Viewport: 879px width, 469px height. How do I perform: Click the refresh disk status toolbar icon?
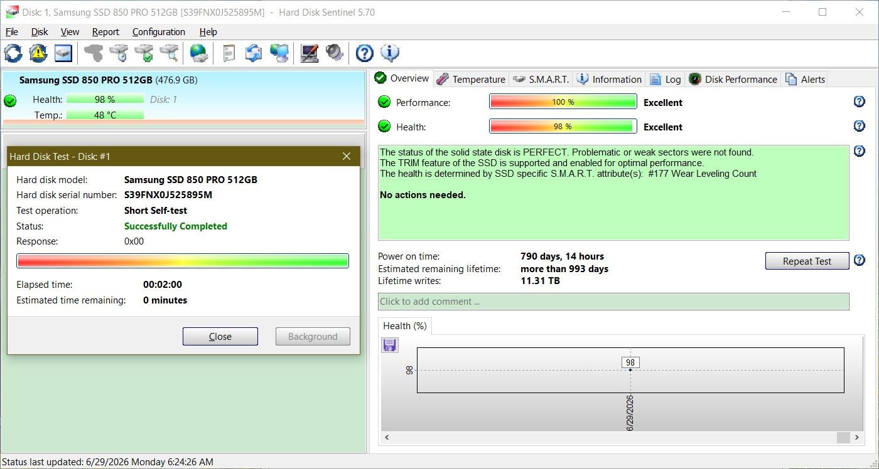[x=13, y=53]
